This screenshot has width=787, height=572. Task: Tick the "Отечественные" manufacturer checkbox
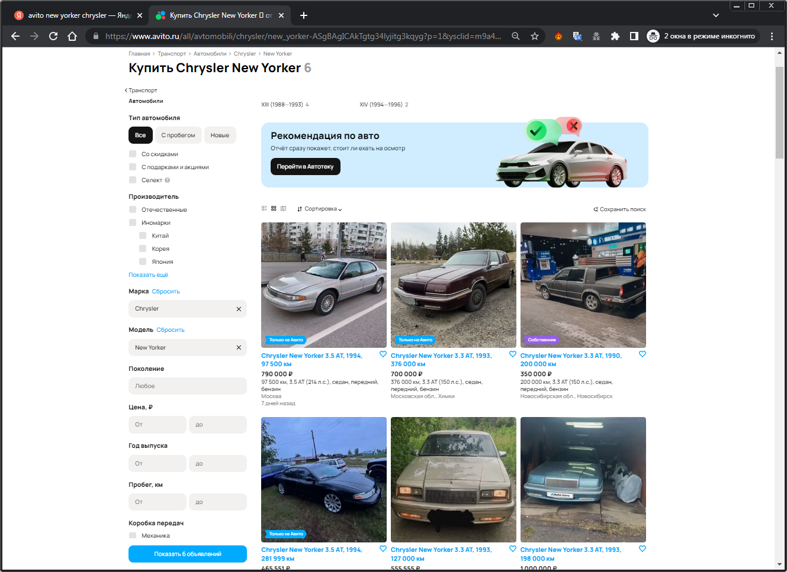coord(133,209)
